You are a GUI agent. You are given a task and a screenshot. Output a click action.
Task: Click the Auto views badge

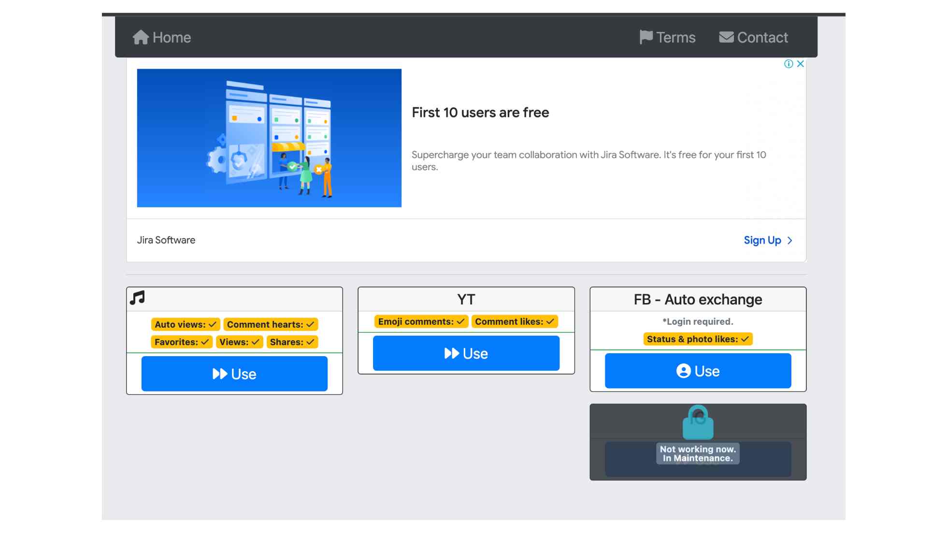click(186, 325)
